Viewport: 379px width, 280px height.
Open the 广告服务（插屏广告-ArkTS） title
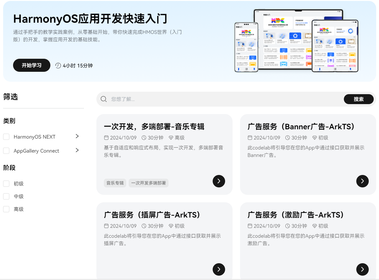tap(152, 215)
